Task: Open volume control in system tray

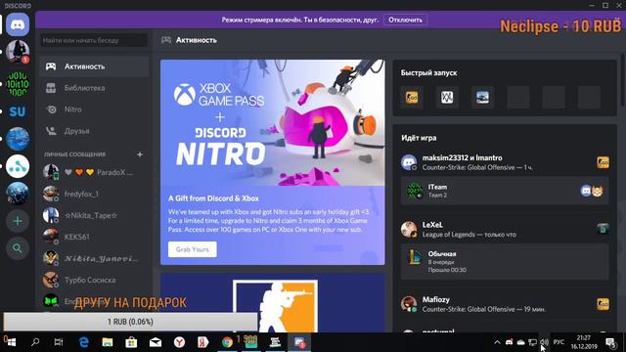Action: click(x=544, y=342)
